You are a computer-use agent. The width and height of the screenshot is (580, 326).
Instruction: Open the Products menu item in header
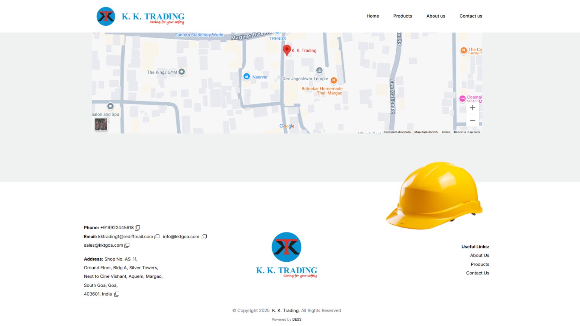tap(403, 16)
